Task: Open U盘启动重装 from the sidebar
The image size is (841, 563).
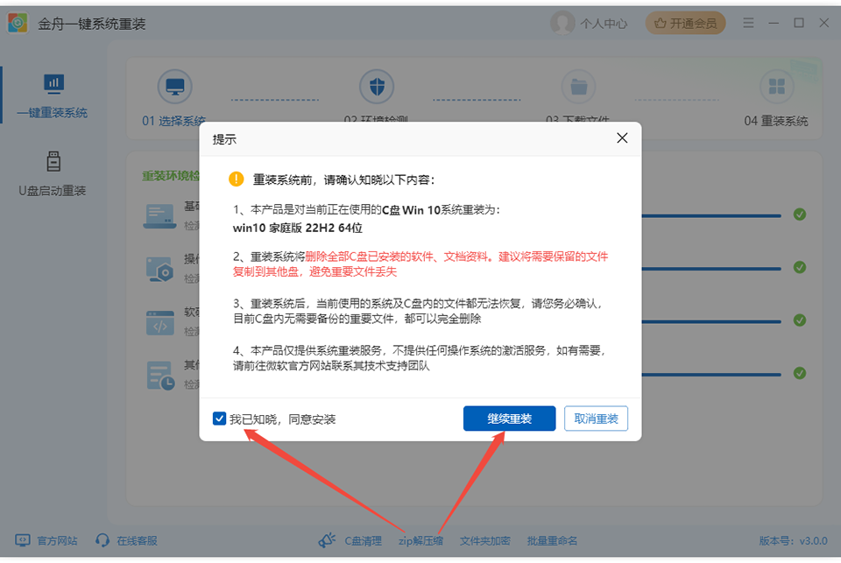Action: [54, 176]
